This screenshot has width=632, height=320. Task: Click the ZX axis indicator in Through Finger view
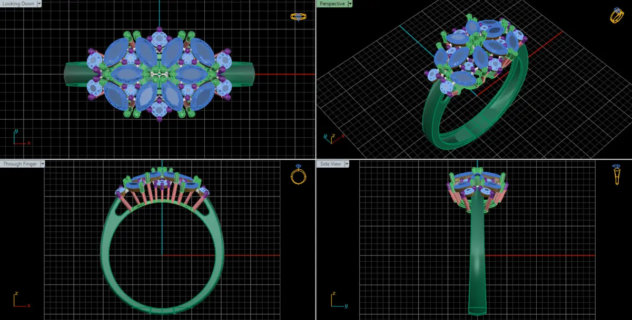[21, 300]
